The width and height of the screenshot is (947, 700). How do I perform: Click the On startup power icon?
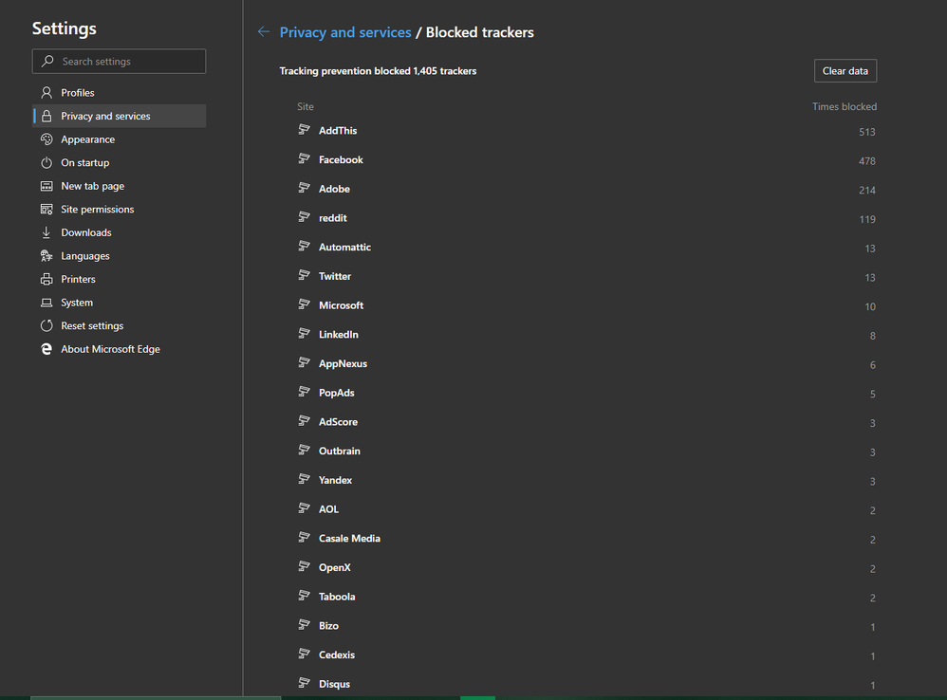[x=46, y=163]
